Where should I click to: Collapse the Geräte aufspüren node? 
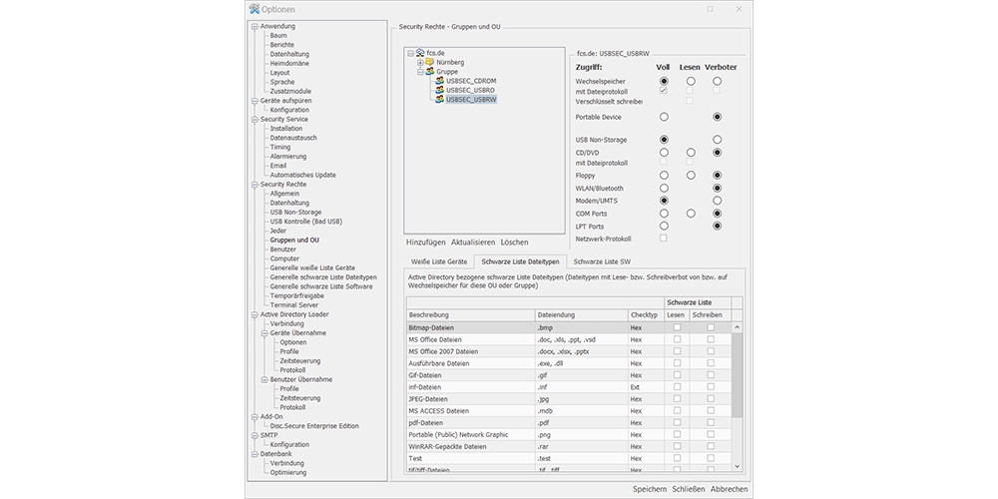pyautogui.click(x=254, y=101)
